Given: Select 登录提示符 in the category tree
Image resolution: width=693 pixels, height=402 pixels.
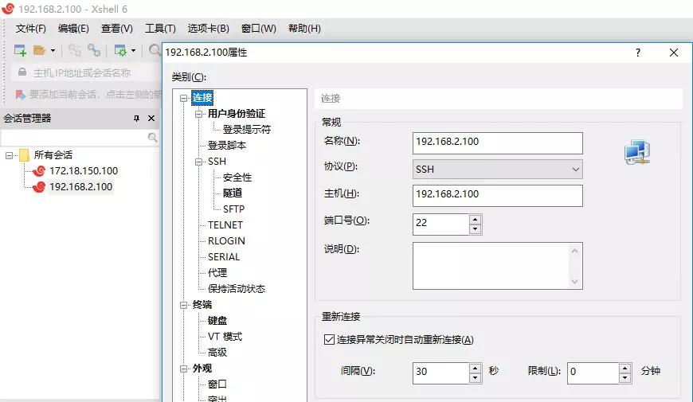Looking at the screenshot, I should pyautogui.click(x=247, y=130).
